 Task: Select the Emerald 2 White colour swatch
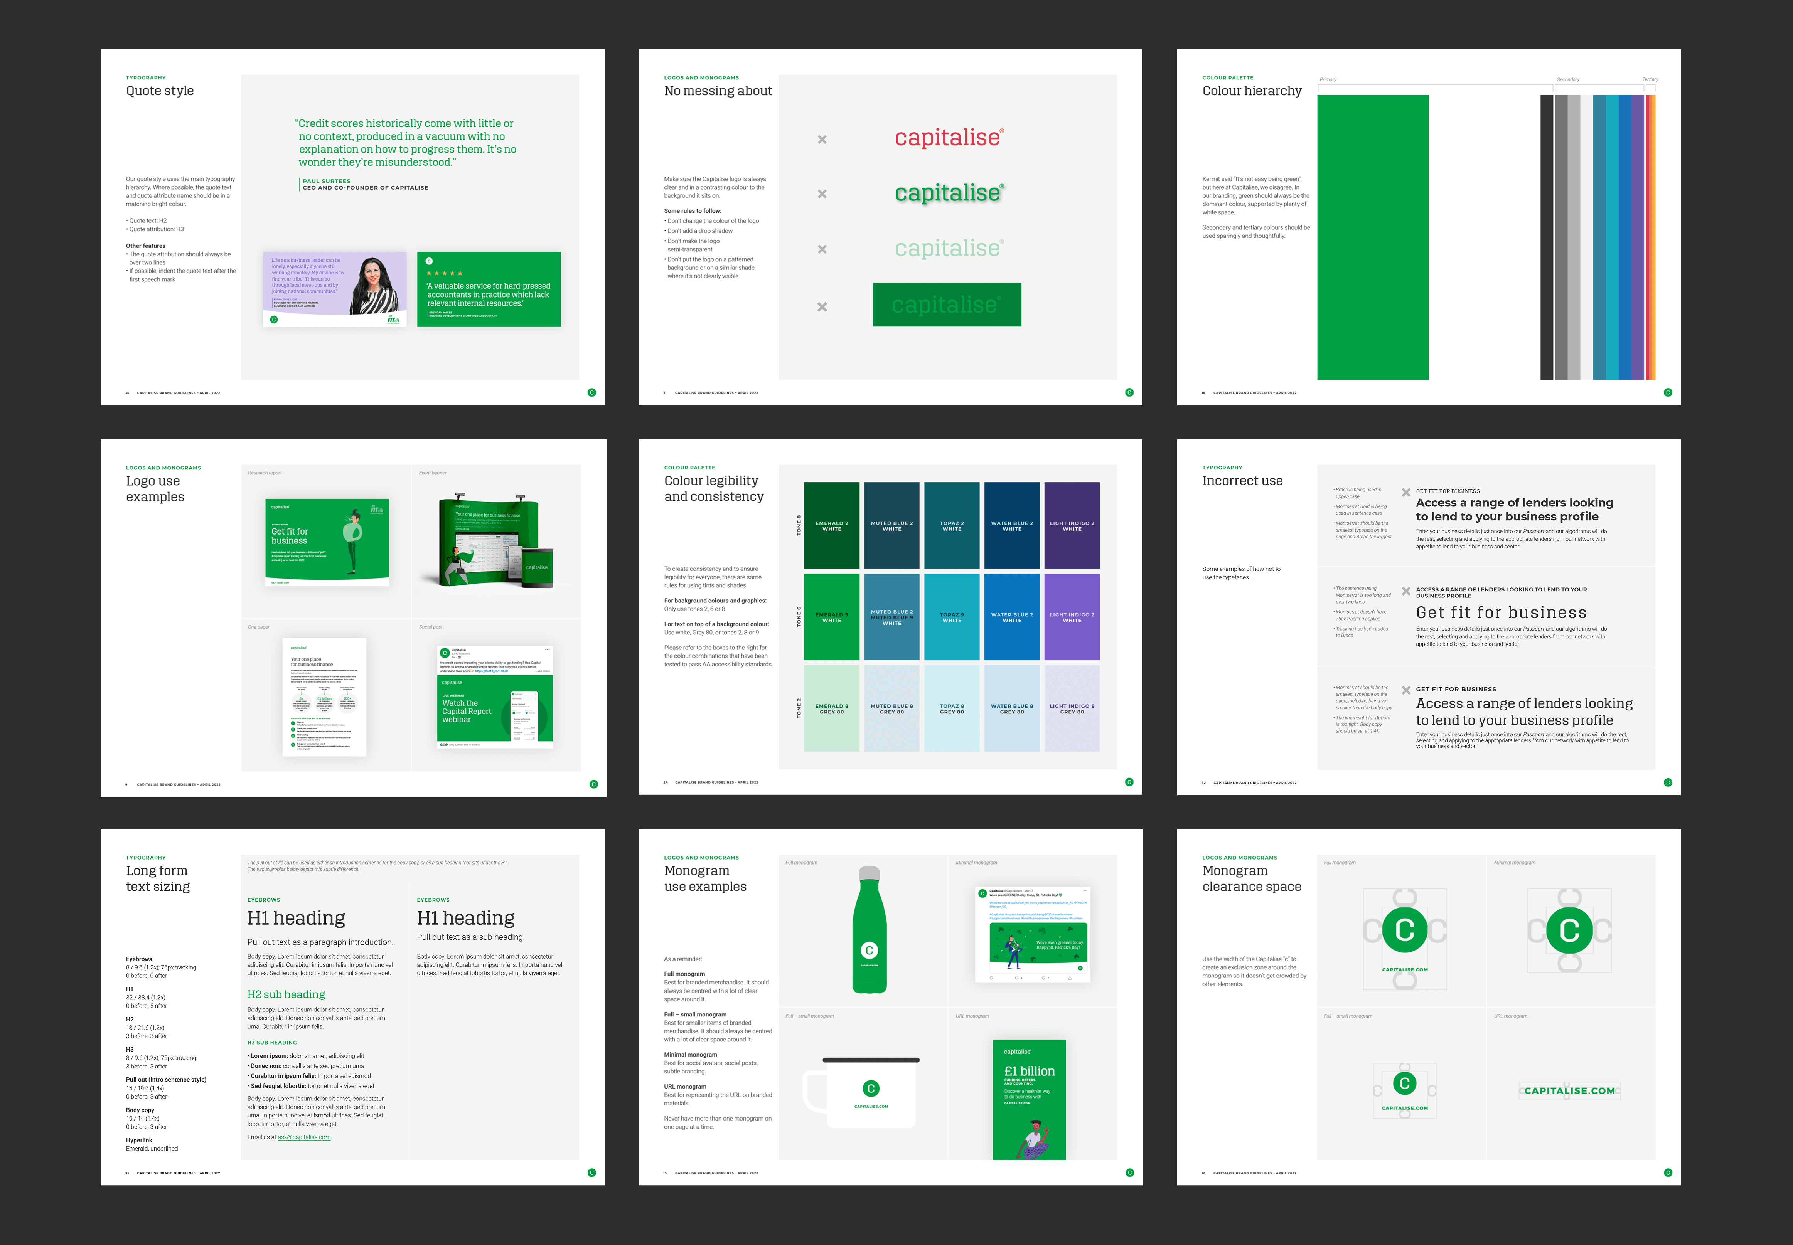click(x=832, y=525)
